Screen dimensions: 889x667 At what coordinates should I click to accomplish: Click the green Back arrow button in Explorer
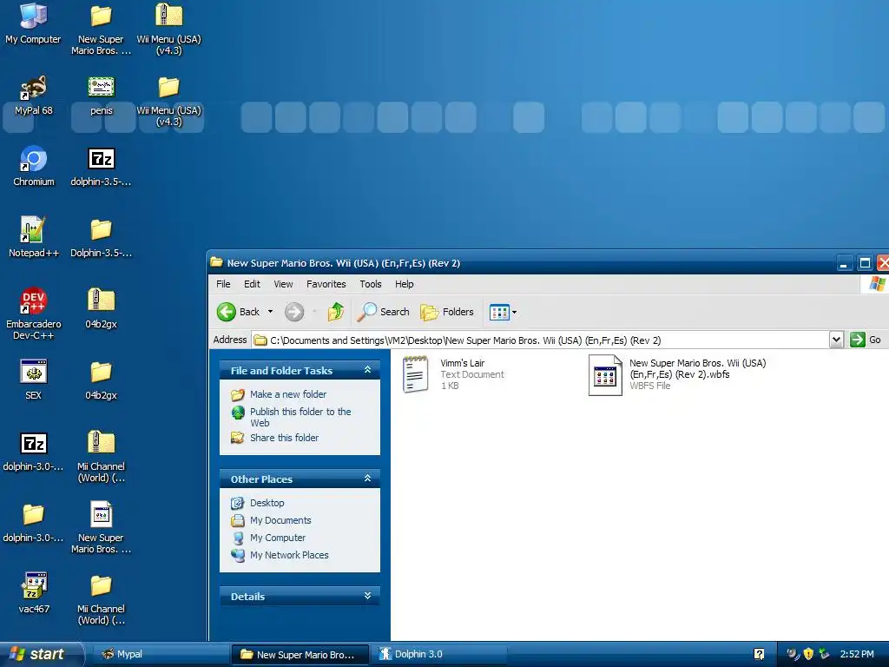tap(227, 312)
